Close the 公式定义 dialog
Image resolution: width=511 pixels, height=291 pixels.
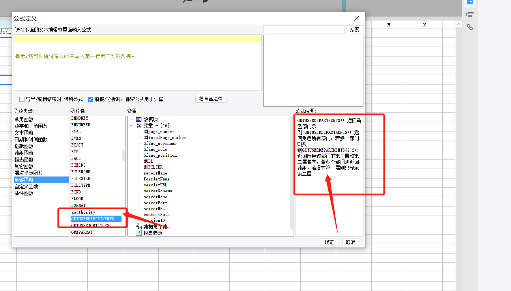(x=357, y=18)
